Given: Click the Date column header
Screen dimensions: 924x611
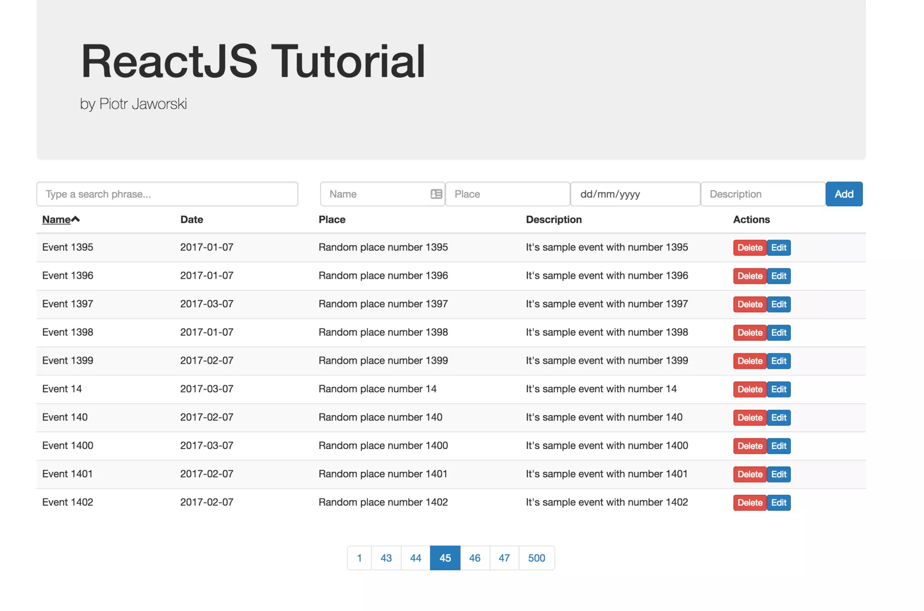Looking at the screenshot, I should (192, 220).
